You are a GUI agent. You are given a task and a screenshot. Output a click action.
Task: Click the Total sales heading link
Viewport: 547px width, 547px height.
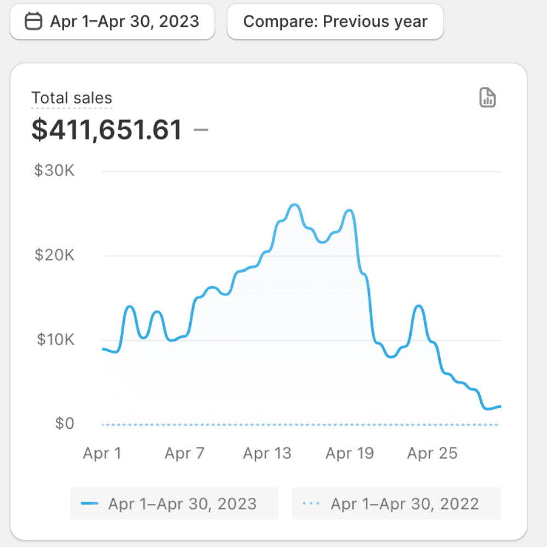tap(72, 98)
